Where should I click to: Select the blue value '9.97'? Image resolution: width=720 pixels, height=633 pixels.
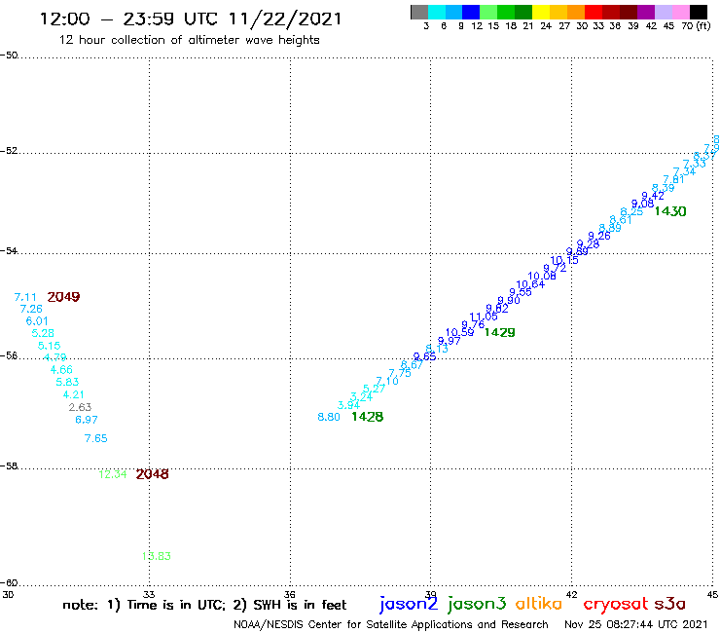click(450, 341)
